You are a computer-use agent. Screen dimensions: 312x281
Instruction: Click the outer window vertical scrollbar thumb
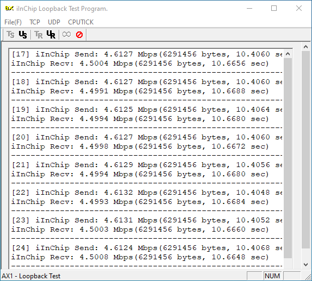[306, 150]
